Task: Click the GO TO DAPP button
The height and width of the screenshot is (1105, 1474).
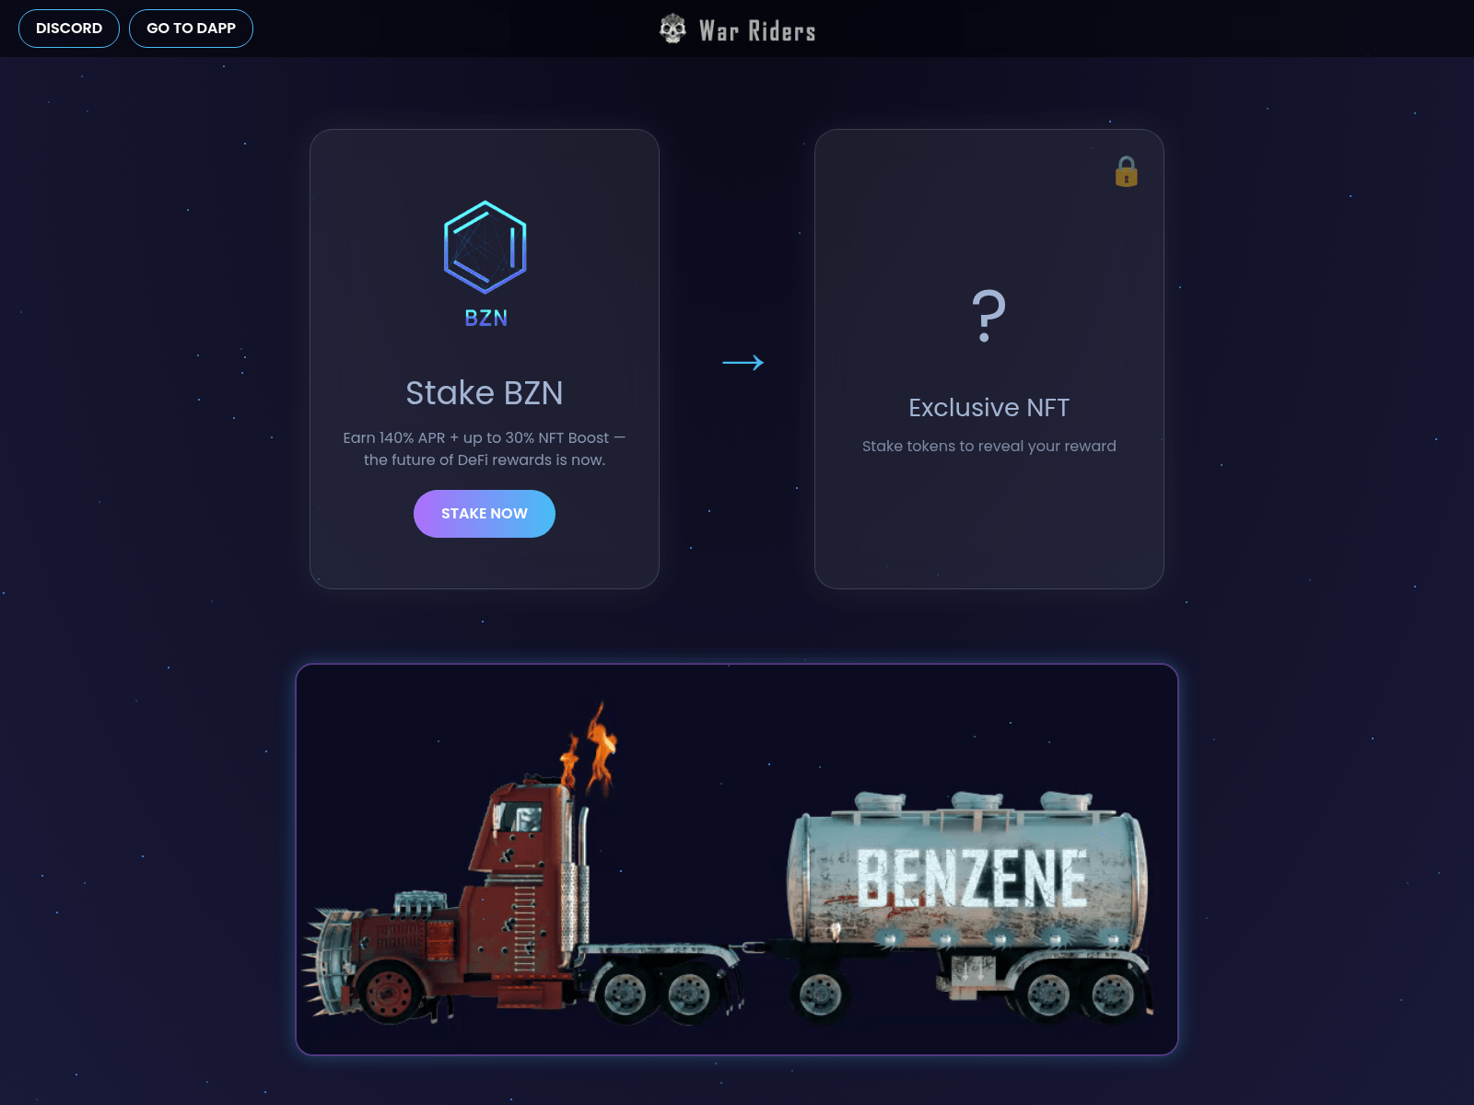Action: [191, 29]
